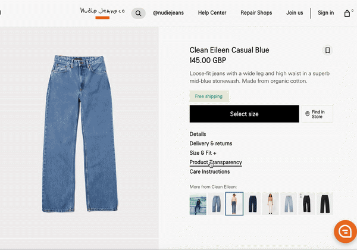This screenshot has height=250, width=357.
Task: Click the Sign in link
Action: tap(326, 12)
